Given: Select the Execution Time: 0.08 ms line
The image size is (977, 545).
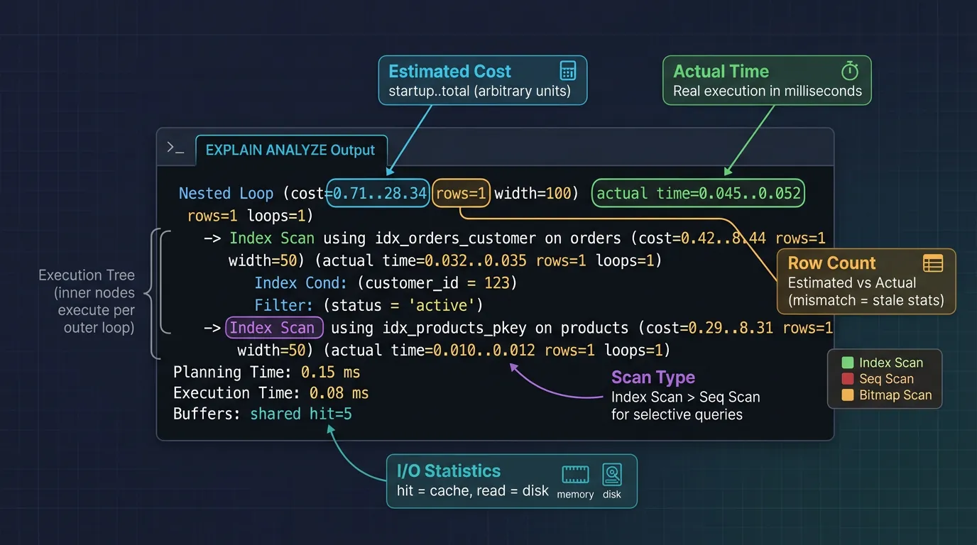Looking at the screenshot, I should click(x=271, y=392).
